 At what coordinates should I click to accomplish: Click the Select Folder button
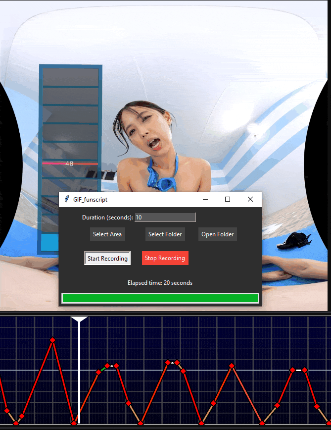tap(165, 234)
